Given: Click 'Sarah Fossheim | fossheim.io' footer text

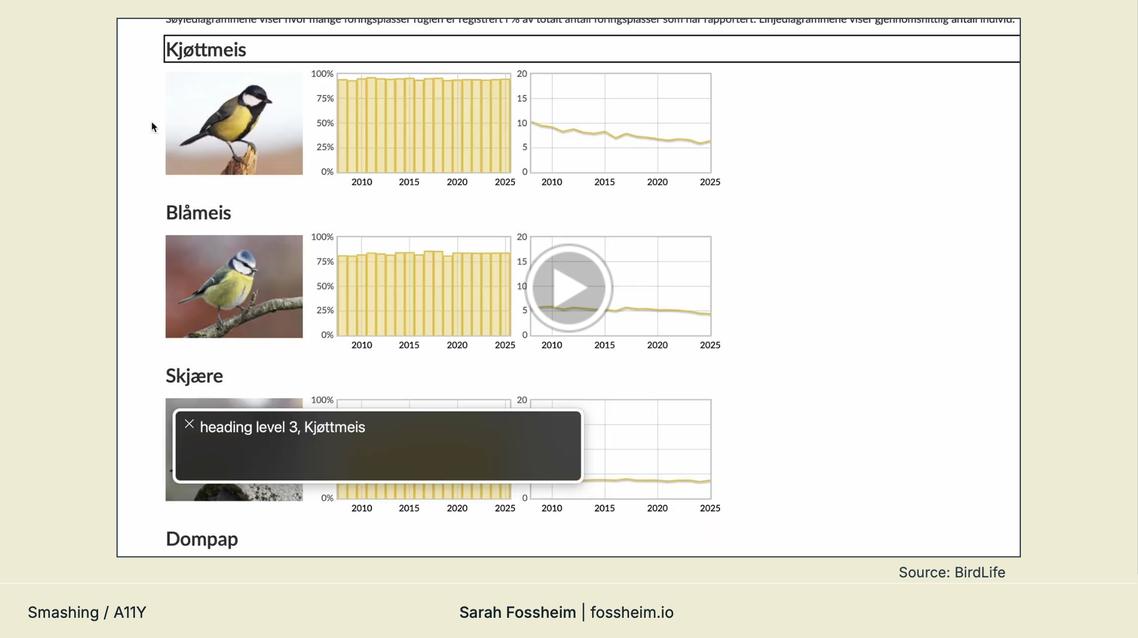Looking at the screenshot, I should [566, 612].
